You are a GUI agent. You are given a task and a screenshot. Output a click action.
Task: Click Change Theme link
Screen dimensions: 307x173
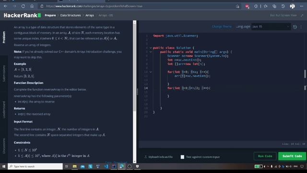point(222,26)
